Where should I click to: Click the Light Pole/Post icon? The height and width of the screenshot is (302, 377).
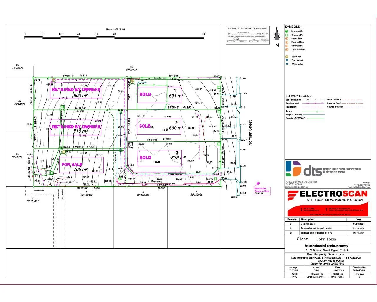coord(287,50)
